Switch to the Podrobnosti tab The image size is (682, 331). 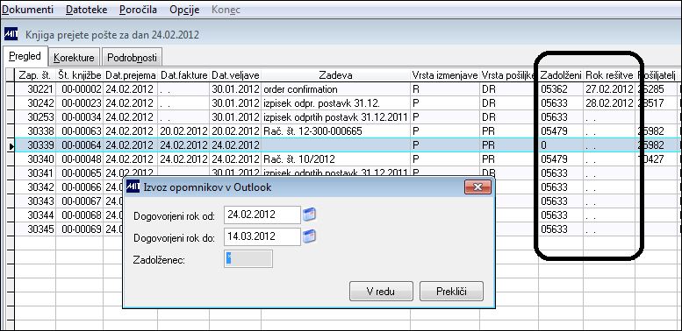point(132,58)
